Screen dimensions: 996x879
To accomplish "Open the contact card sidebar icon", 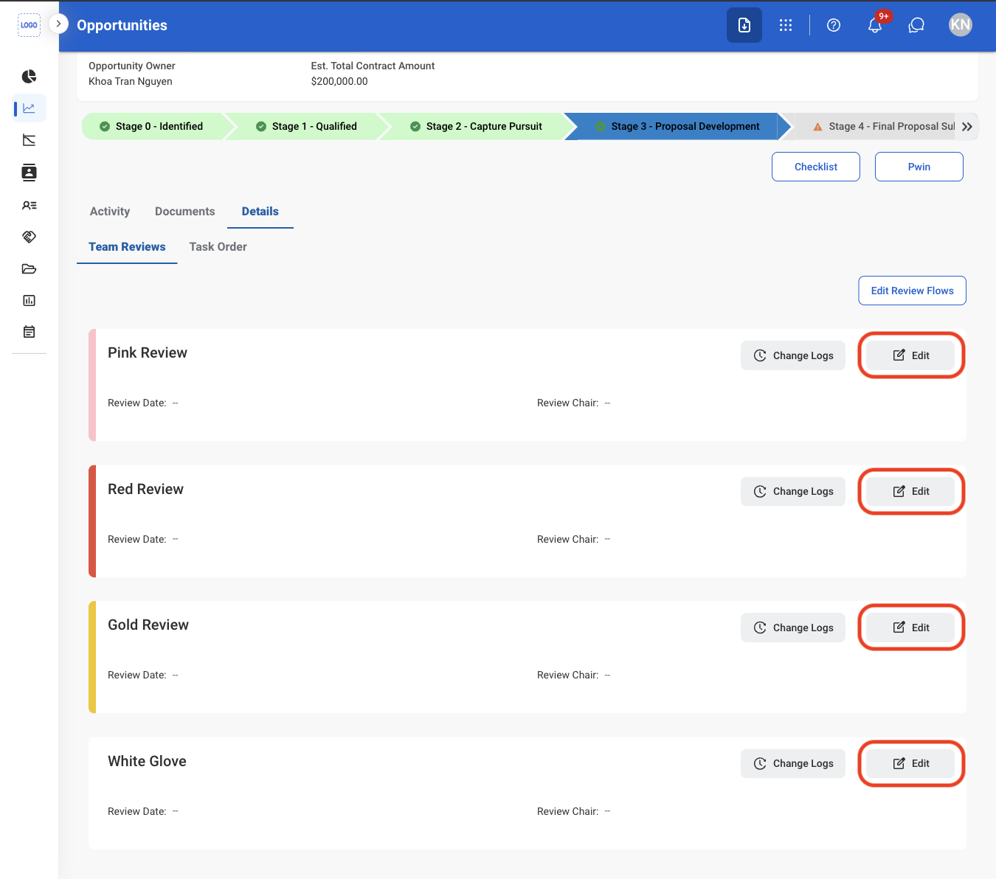I will tap(30, 173).
